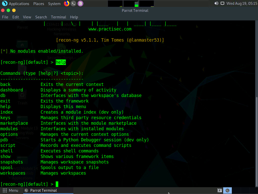Click 'Interfaces with the workspace's database' description
Screen dimensions: 258x194
coord(91,95)
